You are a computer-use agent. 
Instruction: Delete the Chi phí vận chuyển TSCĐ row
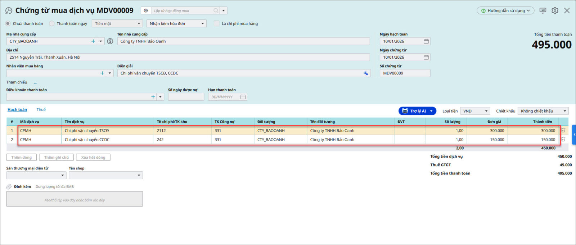coord(563,131)
